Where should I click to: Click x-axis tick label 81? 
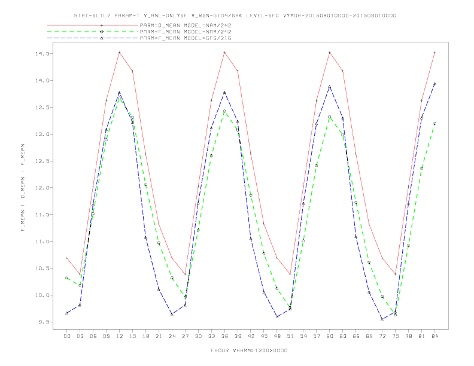(422, 336)
